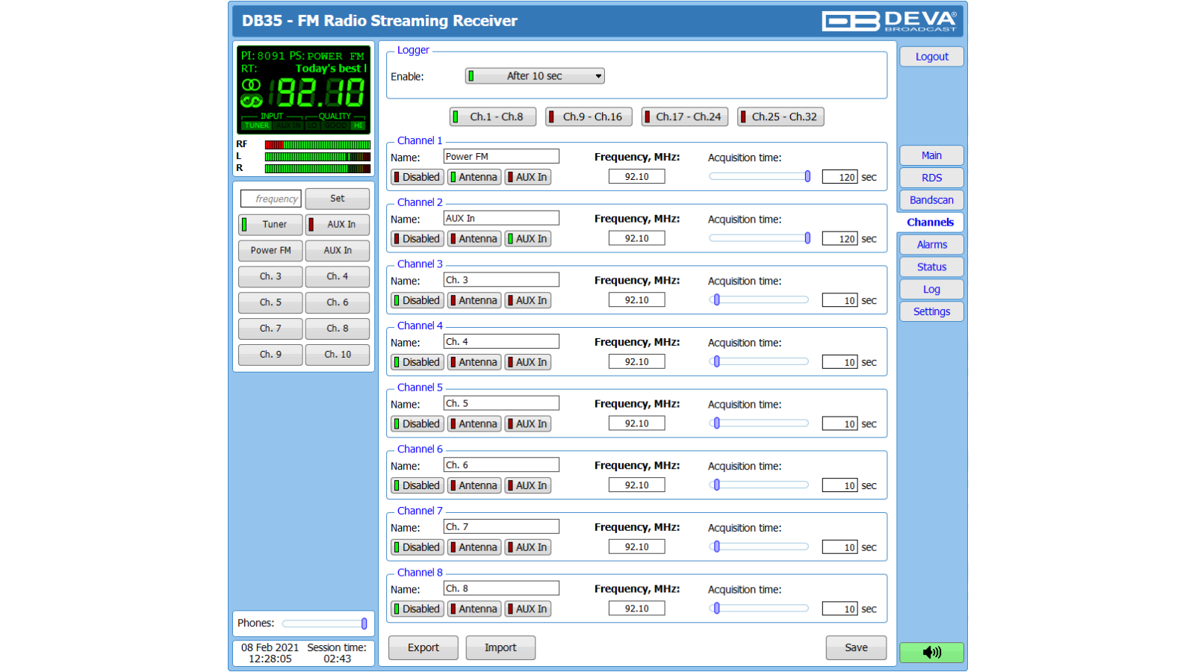This screenshot has height=672, width=1195.
Task: Select preset Ch. 9
Action: coord(270,355)
